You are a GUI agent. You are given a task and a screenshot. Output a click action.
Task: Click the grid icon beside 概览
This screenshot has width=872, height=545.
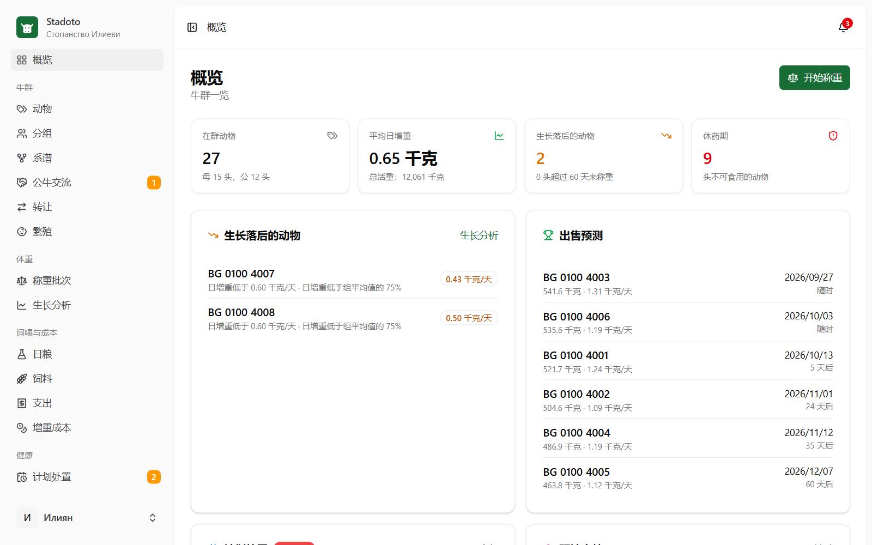[22, 60]
